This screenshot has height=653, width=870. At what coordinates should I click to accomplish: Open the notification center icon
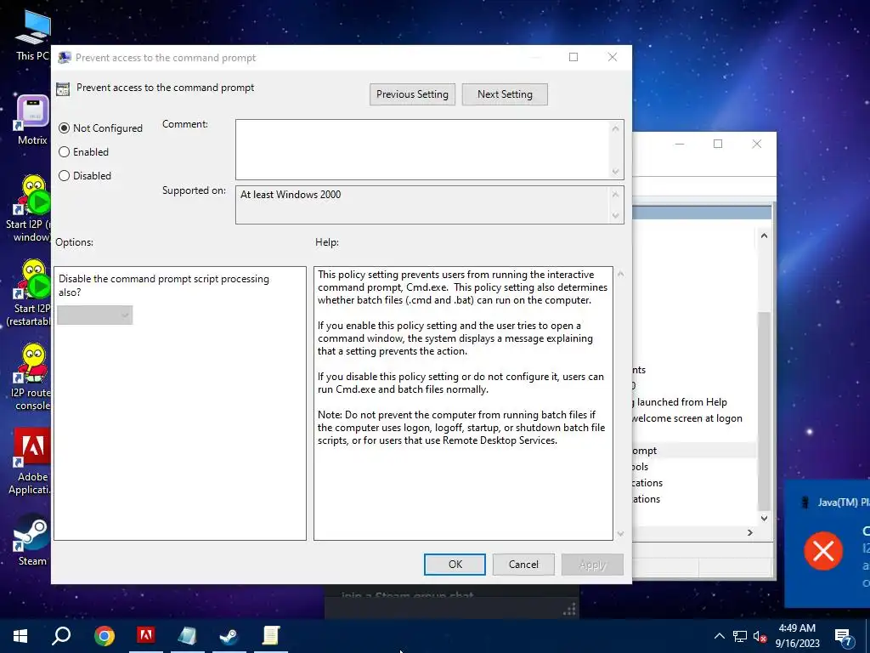(x=844, y=638)
